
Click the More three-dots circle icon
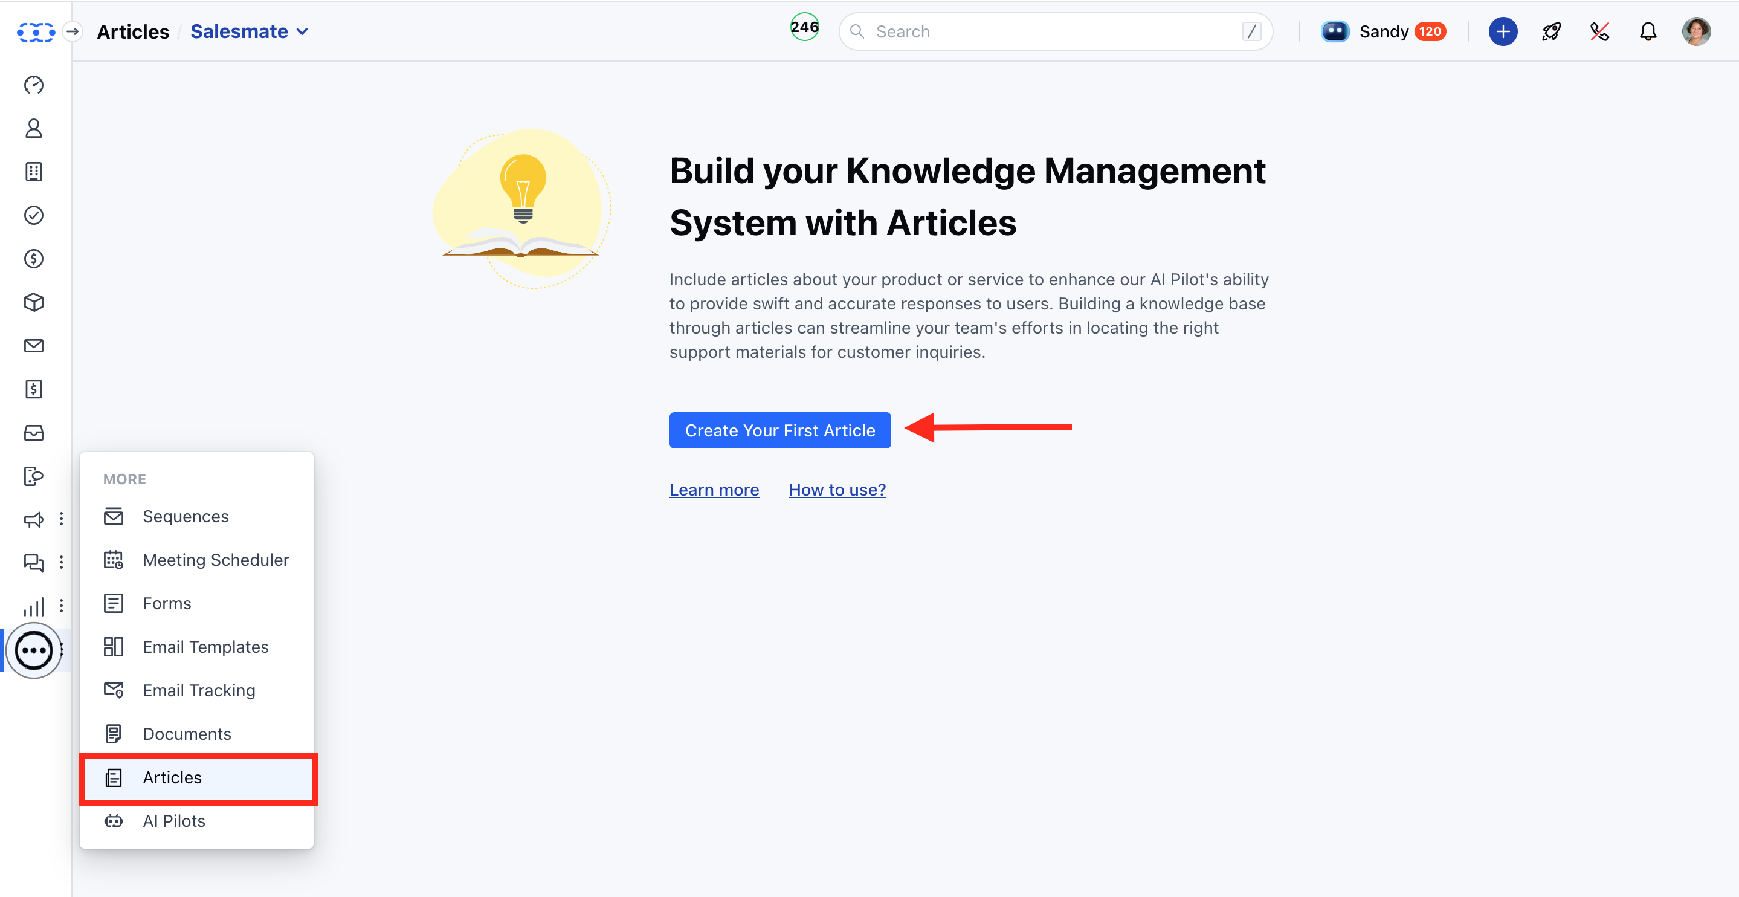coord(34,650)
